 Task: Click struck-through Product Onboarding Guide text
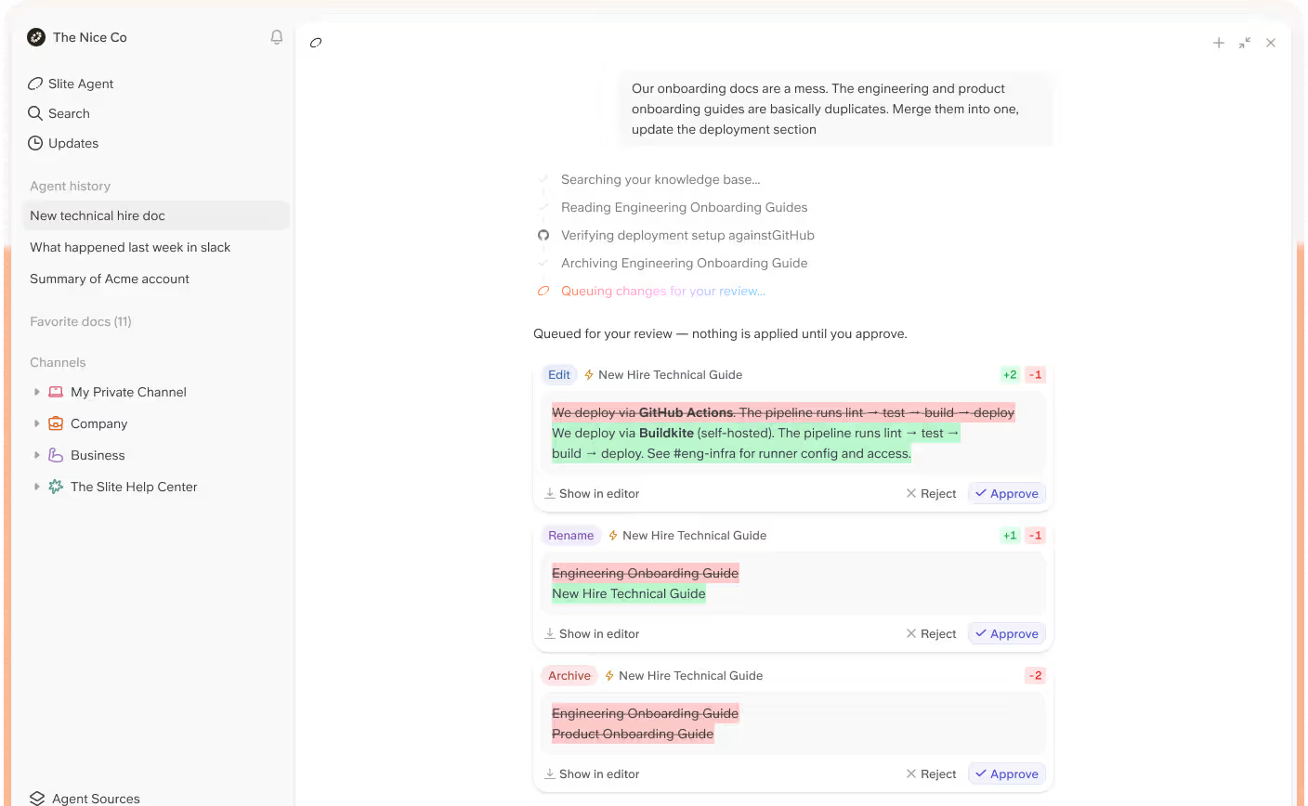click(x=633, y=734)
